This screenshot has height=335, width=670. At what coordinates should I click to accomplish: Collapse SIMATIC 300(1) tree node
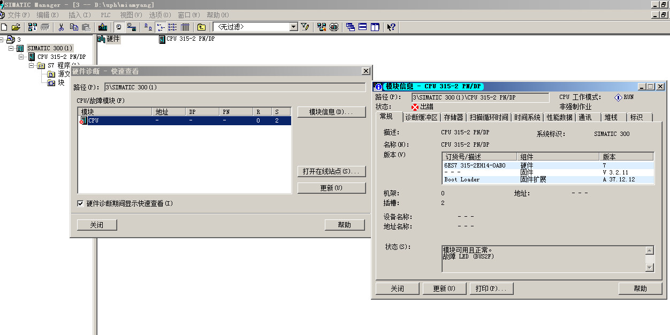coord(11,48)
